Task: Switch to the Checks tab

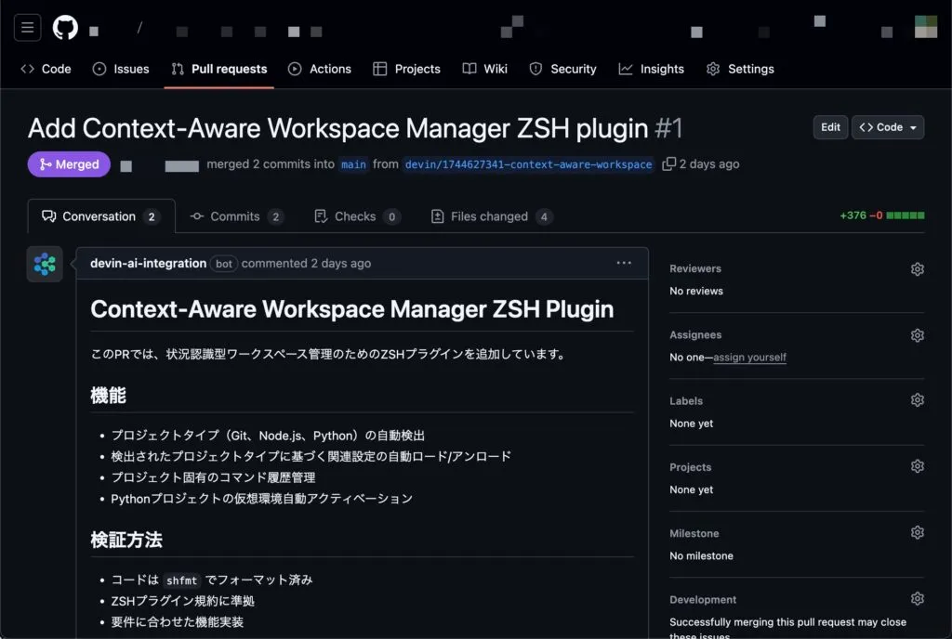Action: (357, 216)
